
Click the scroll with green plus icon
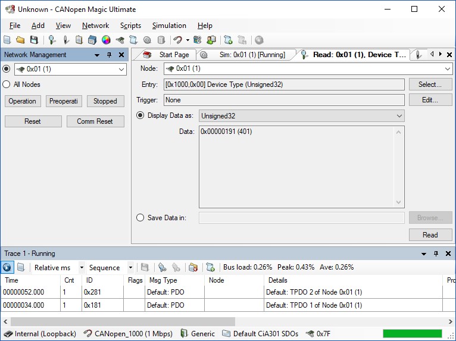(228, 40)
